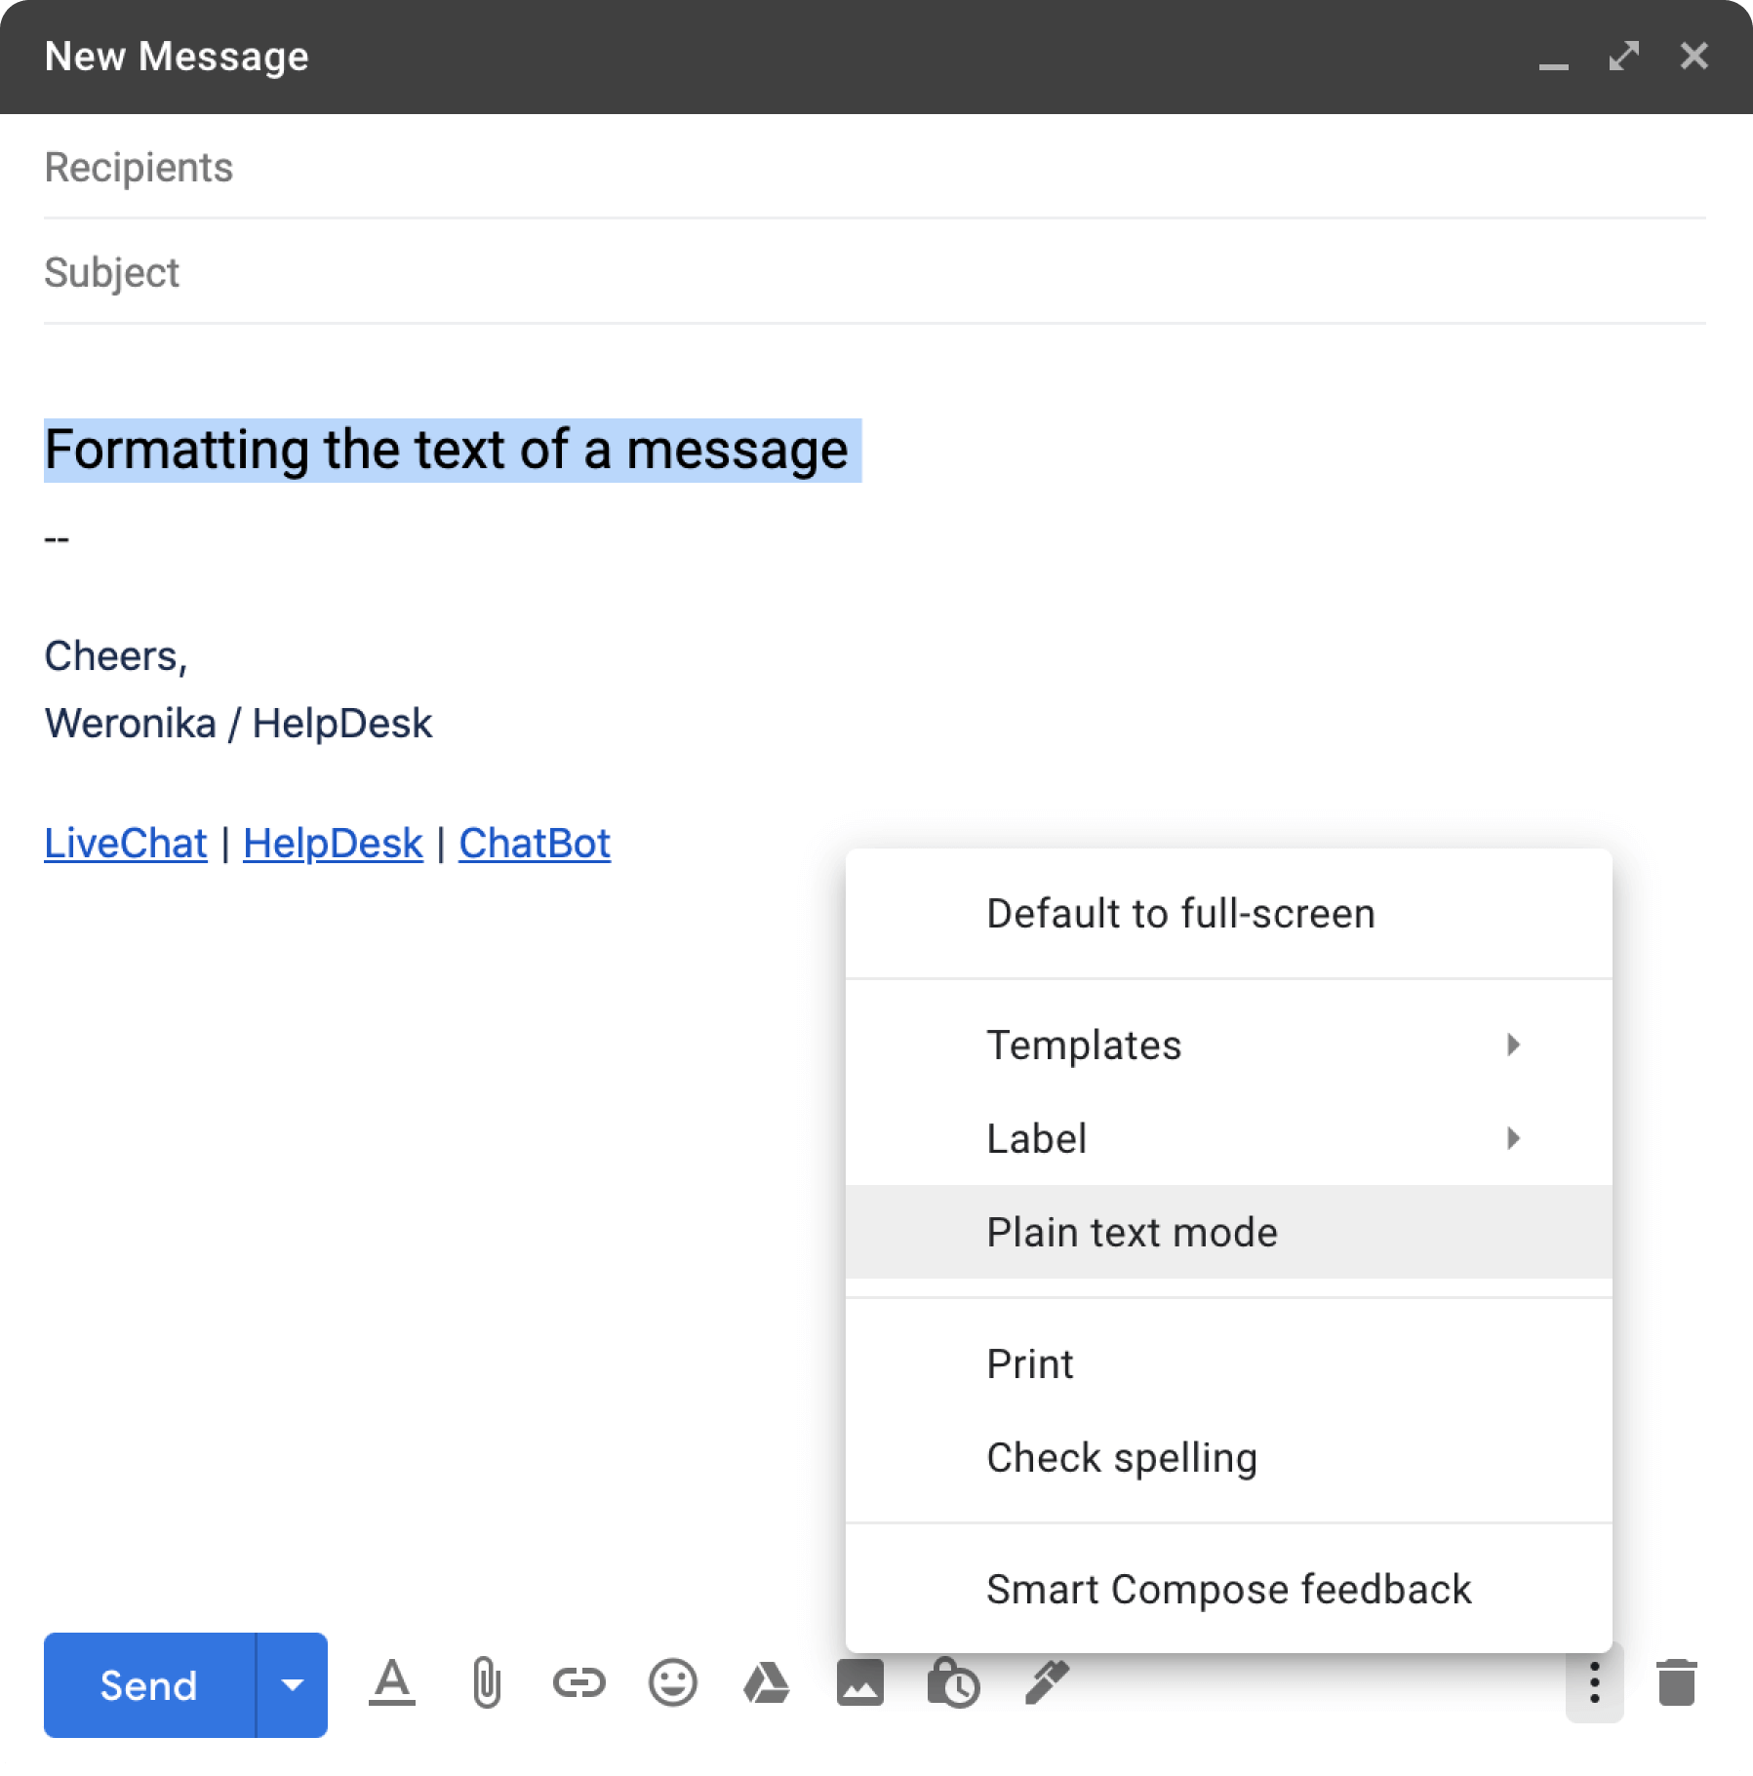The height and width of the screenshot is (1776, 1753).
Task: Attach a file using the paperclip icon
Action: click(485, 1684)
